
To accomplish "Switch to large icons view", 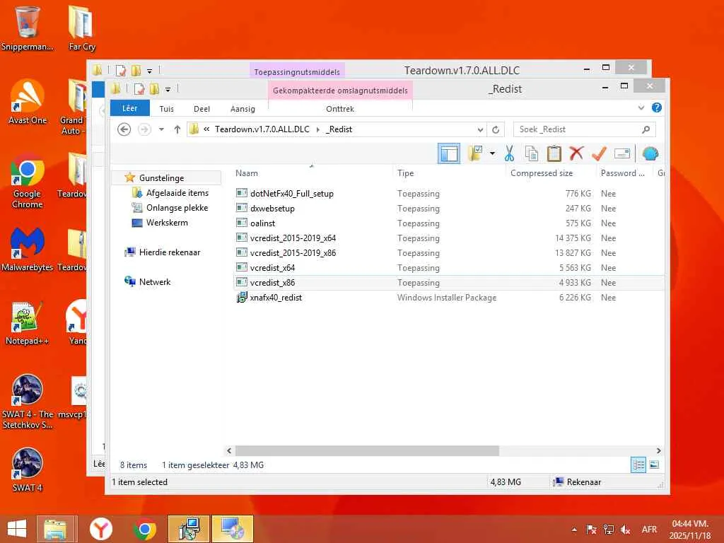I will click(x=654, y=465).
